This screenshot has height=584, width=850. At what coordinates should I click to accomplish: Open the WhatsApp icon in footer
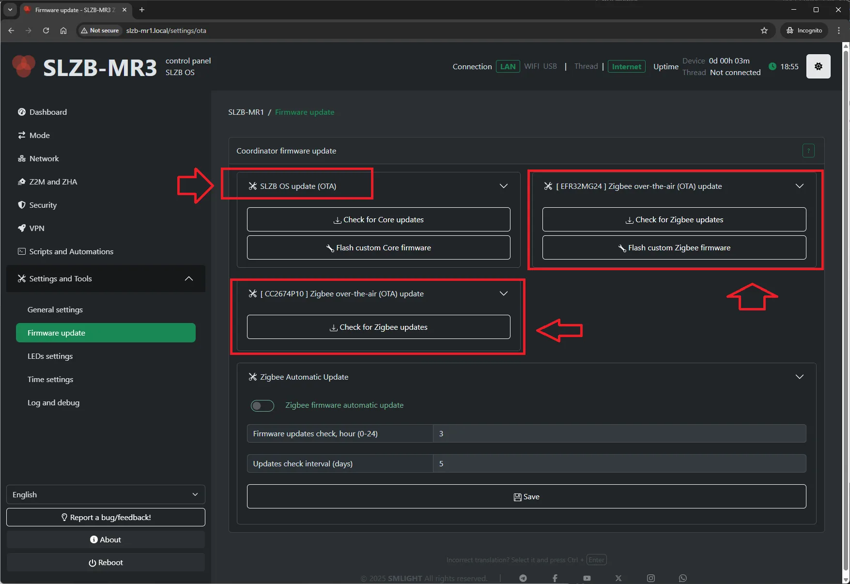pos(682,578)
